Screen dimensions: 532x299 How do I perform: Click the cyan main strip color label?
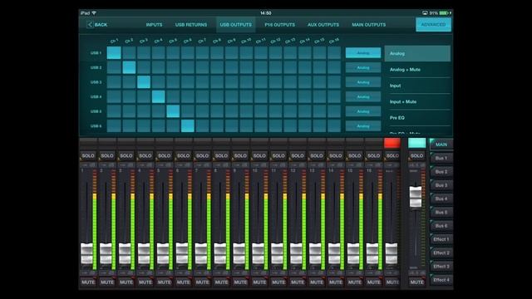(416, 143)
